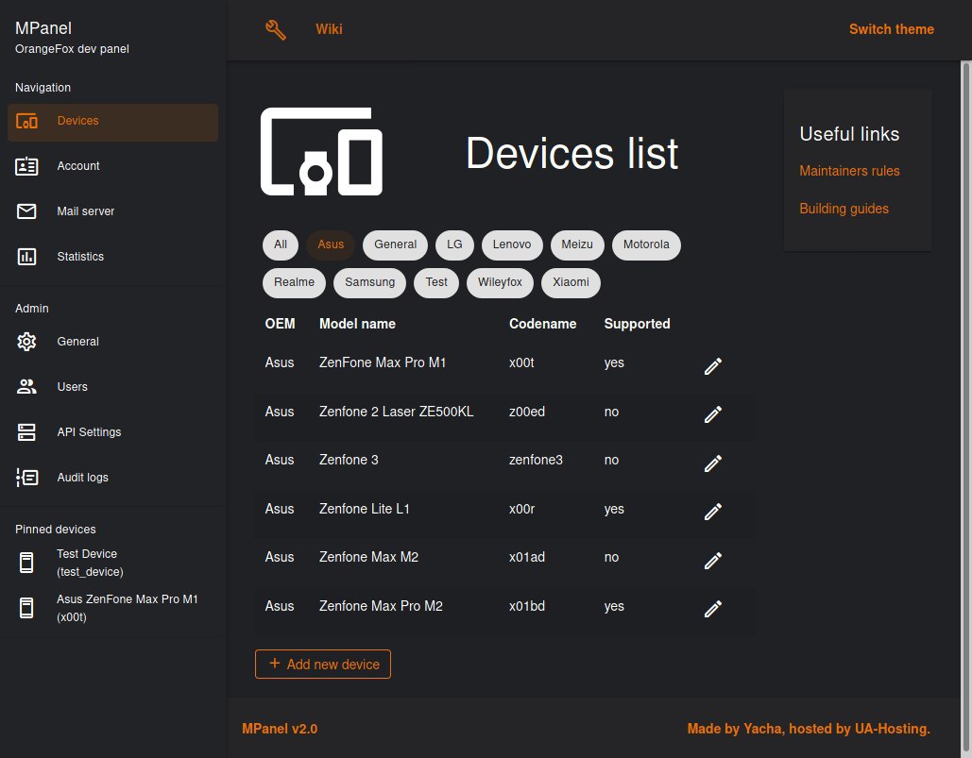
Task: Open the Account page
Action: pos(112,166)
